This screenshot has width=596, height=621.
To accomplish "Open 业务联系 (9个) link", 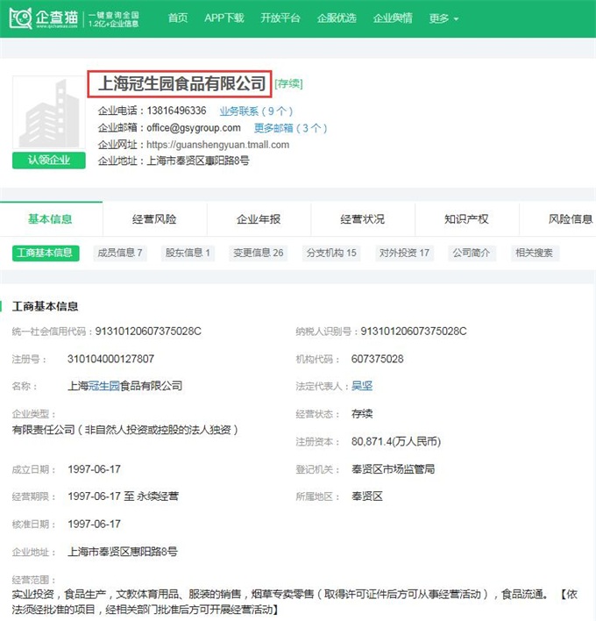I will tap(256, 111).
